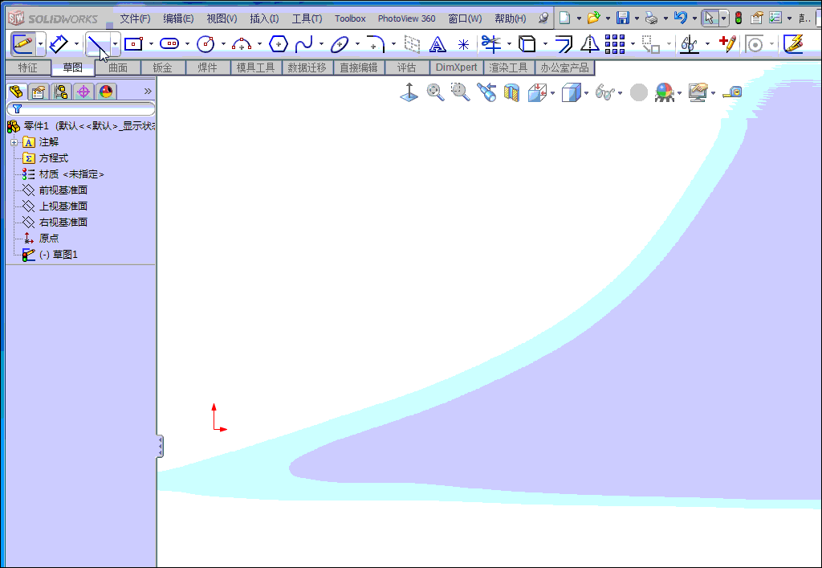
Task: Switch to the 曲面 tab
Action: 118,67
